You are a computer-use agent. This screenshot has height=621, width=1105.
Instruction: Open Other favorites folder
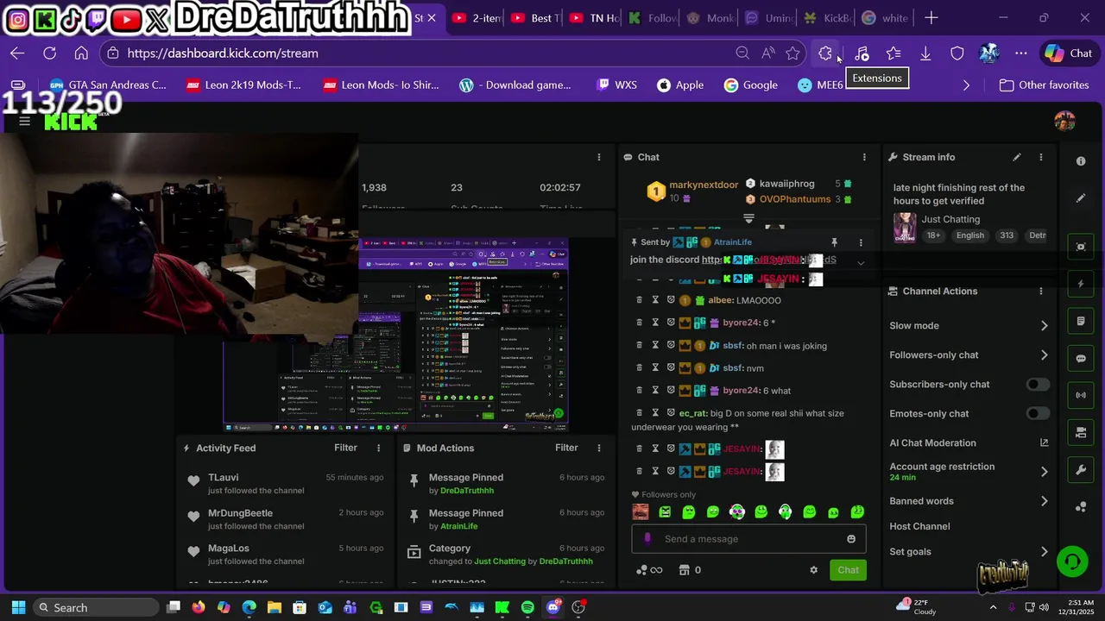(x=1044, y=85)
